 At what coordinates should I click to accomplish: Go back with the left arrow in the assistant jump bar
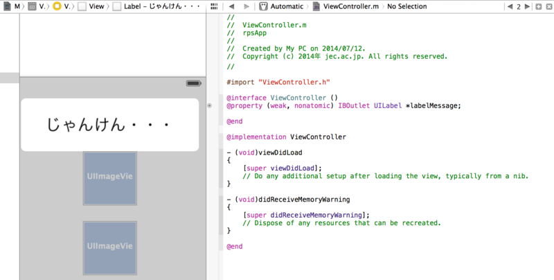click(x=231, y=6)
